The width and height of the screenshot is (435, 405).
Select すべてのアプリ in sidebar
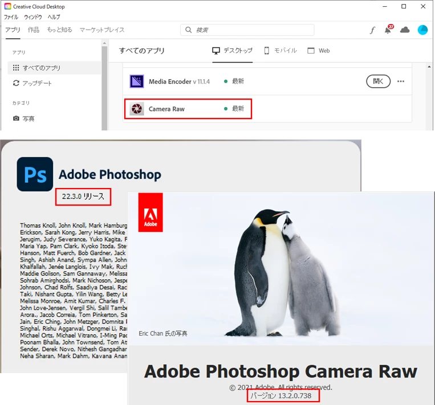click(54, 68)
